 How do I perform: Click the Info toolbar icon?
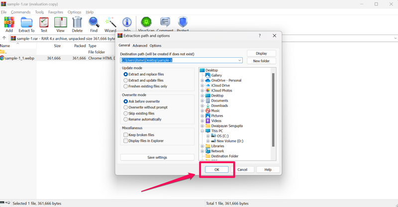pyautogui.click(x=127, y=22)
